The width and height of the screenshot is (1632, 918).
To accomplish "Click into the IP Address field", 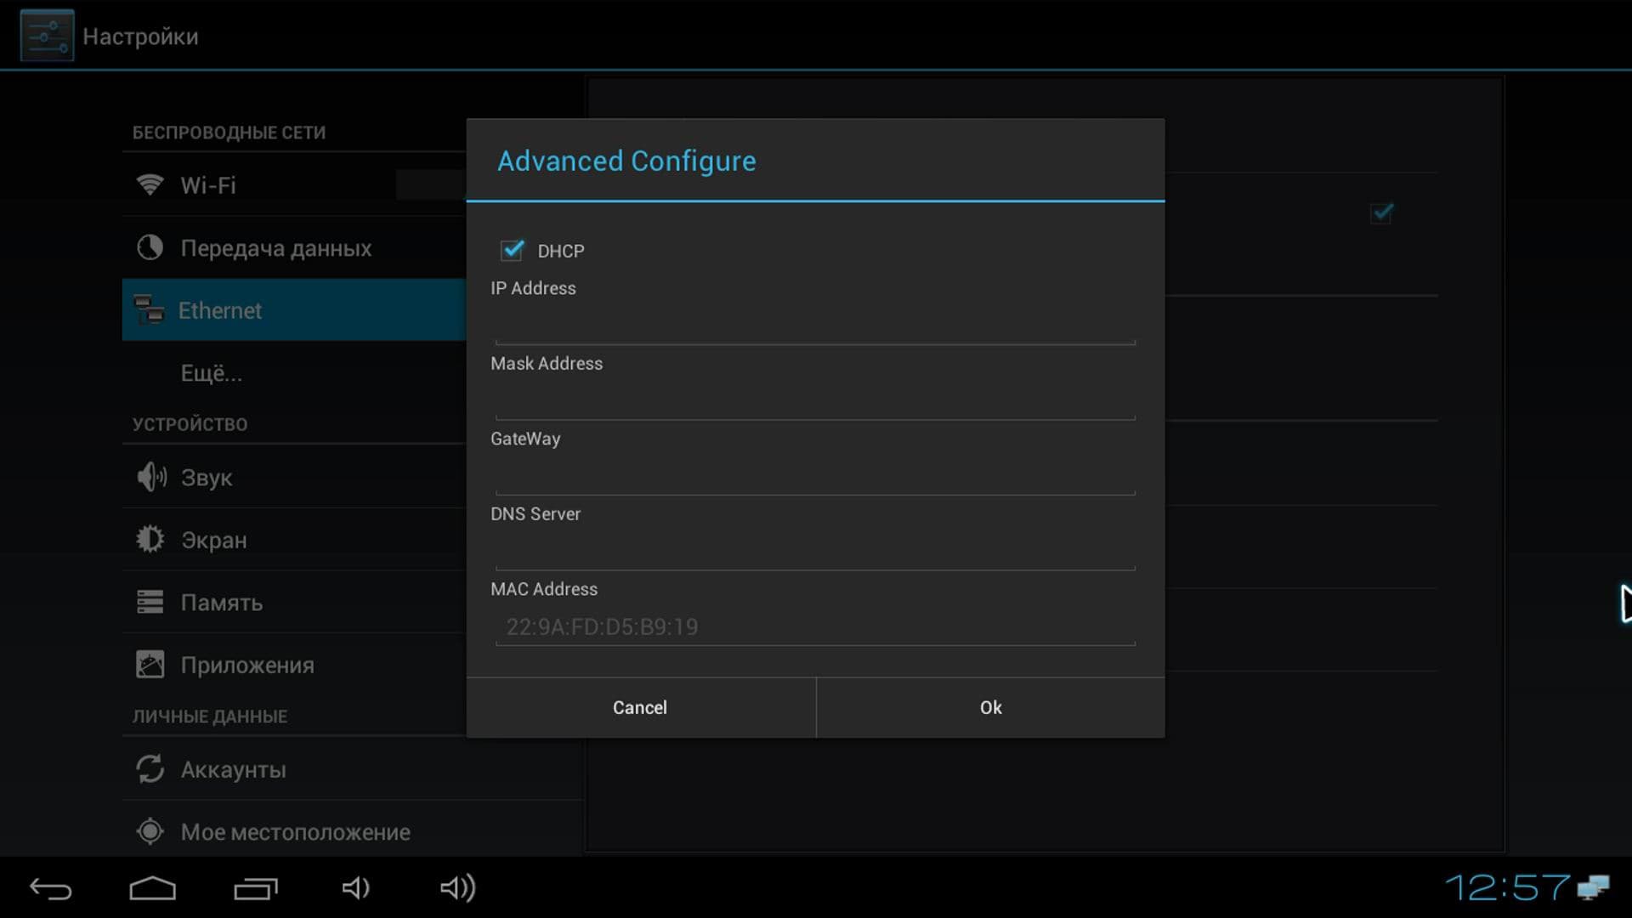I will 814,325.
